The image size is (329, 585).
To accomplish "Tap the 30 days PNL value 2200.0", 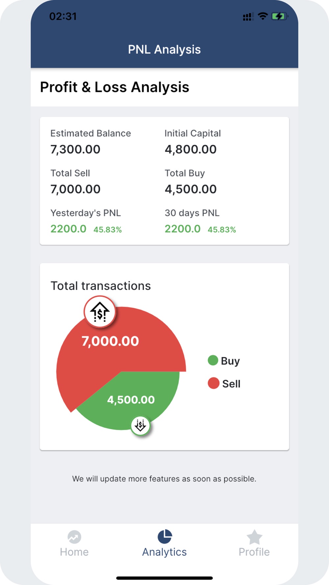I will pos(183,229).
